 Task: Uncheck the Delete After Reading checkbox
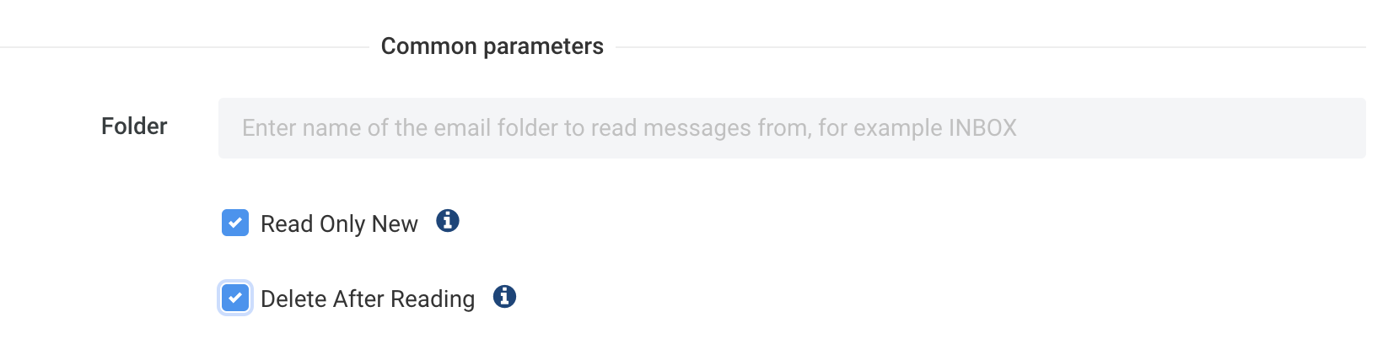coord(235,298)
